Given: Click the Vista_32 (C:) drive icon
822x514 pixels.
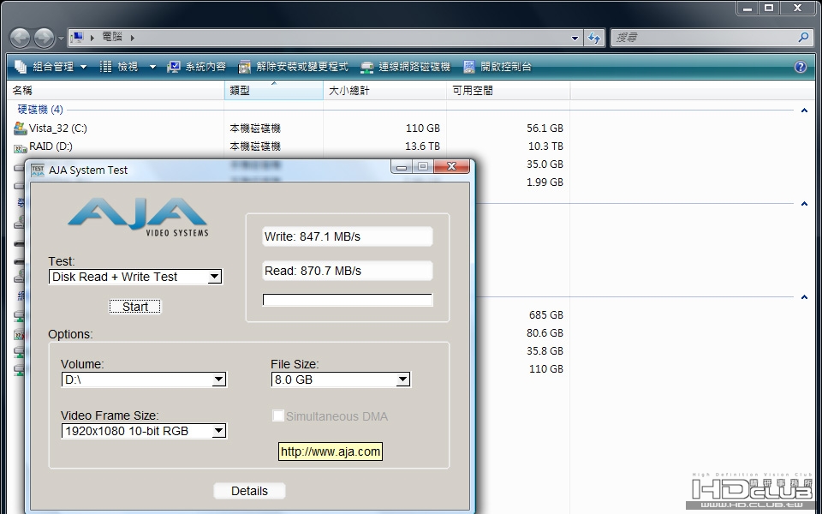Looking at the screenshot, I should 21,128.
